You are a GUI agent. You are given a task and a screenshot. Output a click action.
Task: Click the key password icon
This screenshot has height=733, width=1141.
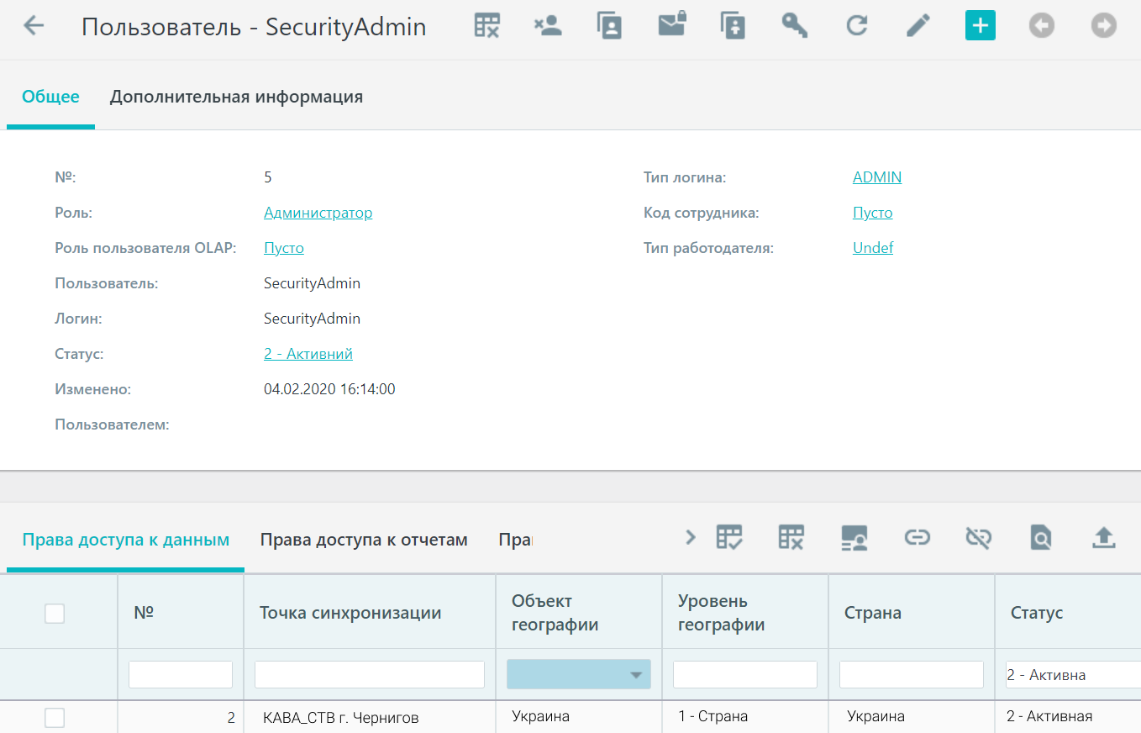pyautogui.click(x=795, y=25)
